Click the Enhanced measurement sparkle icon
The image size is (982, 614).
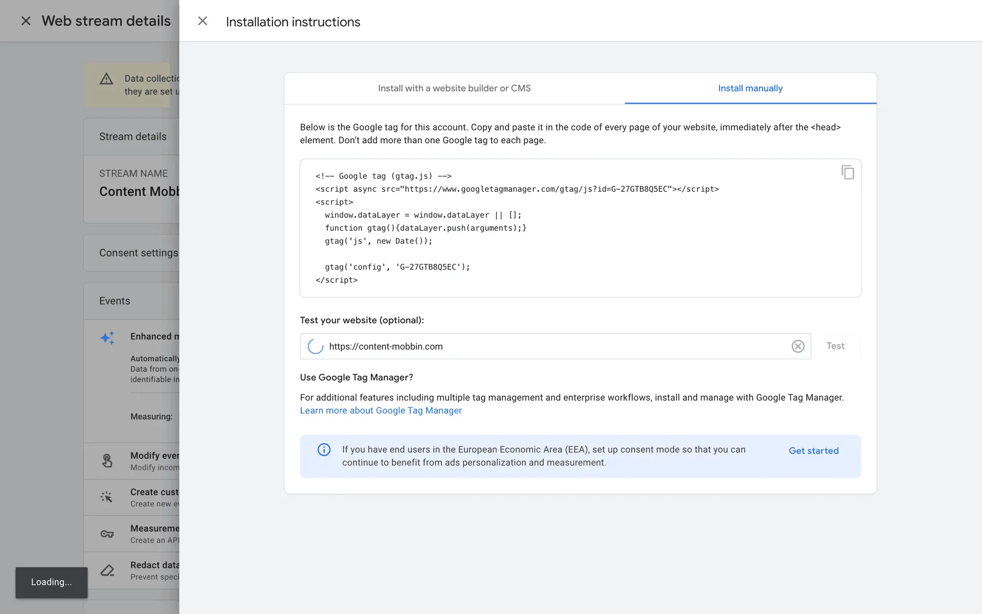click(107, 338)
